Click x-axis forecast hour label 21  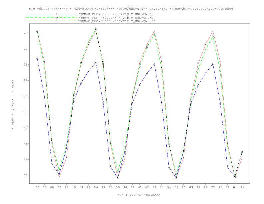coord(88,187)
